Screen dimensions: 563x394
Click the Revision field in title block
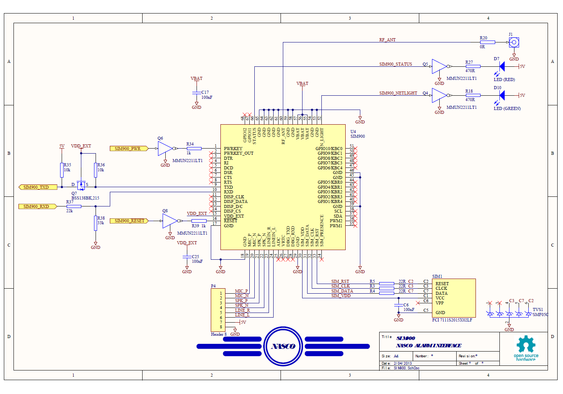[x=468, y=356]
